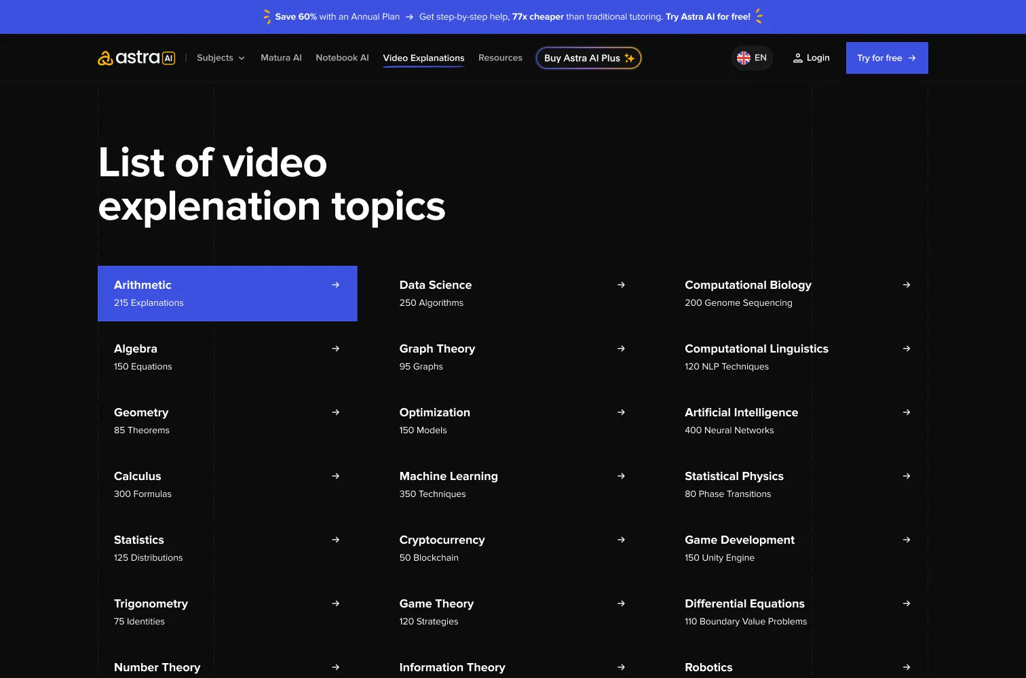
Task: Click the arrow icon beside Algebra
Action: pyautogui.click(x=335, y=348)
